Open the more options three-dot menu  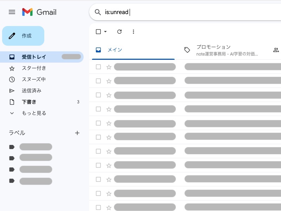[133, 32]
